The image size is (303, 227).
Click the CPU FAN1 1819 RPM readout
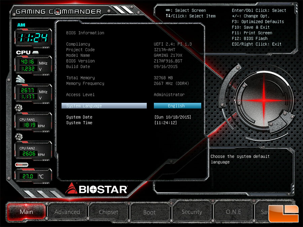(29, 125)
